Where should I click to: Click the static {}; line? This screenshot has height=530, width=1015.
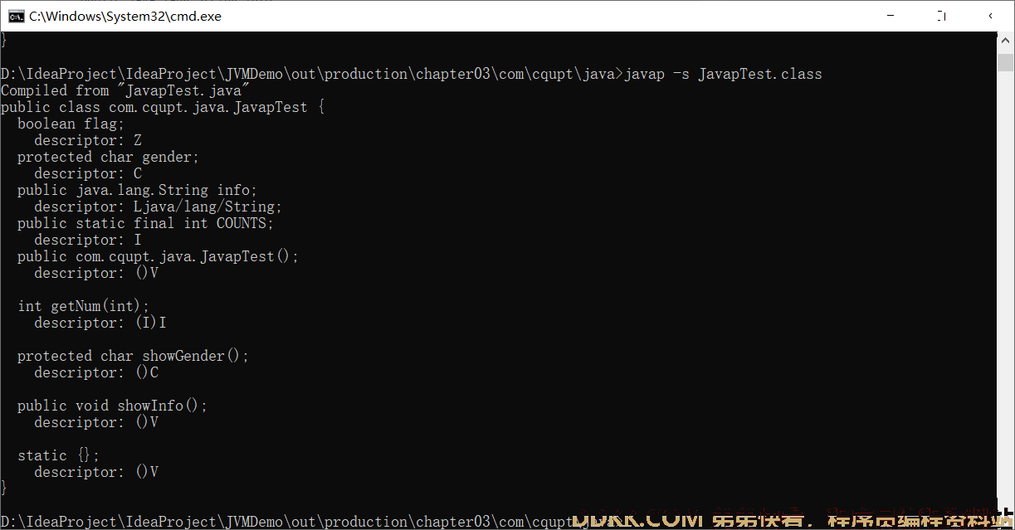pos(59,455)
